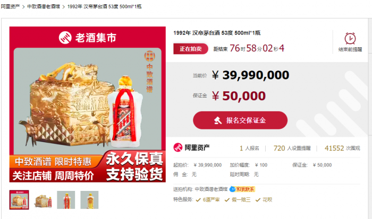Viewport: 372px width, 219px height.
Task: Open 阿里资产 breadcrumb link
Action: [x=10, y=6]
